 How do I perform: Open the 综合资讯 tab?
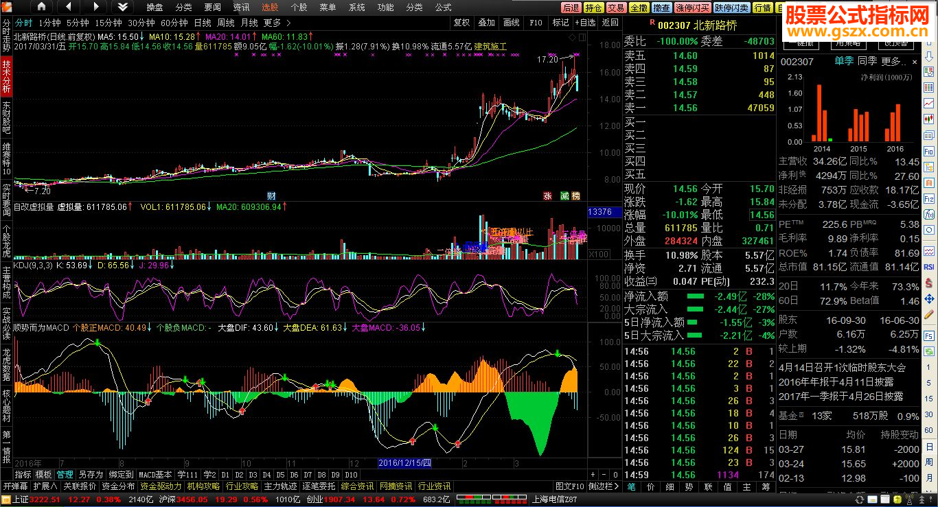[x=357, y=486]
